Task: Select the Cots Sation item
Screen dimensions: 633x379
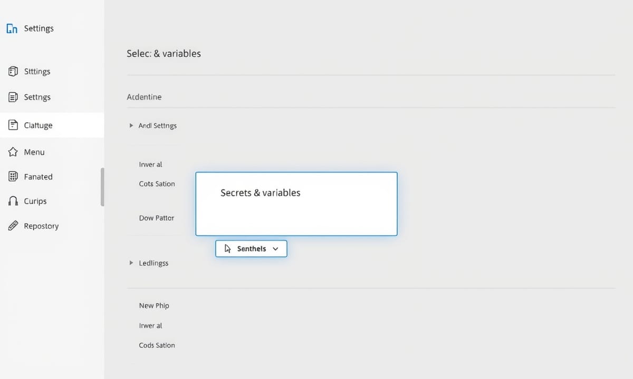Action: [x=157, y=184]
